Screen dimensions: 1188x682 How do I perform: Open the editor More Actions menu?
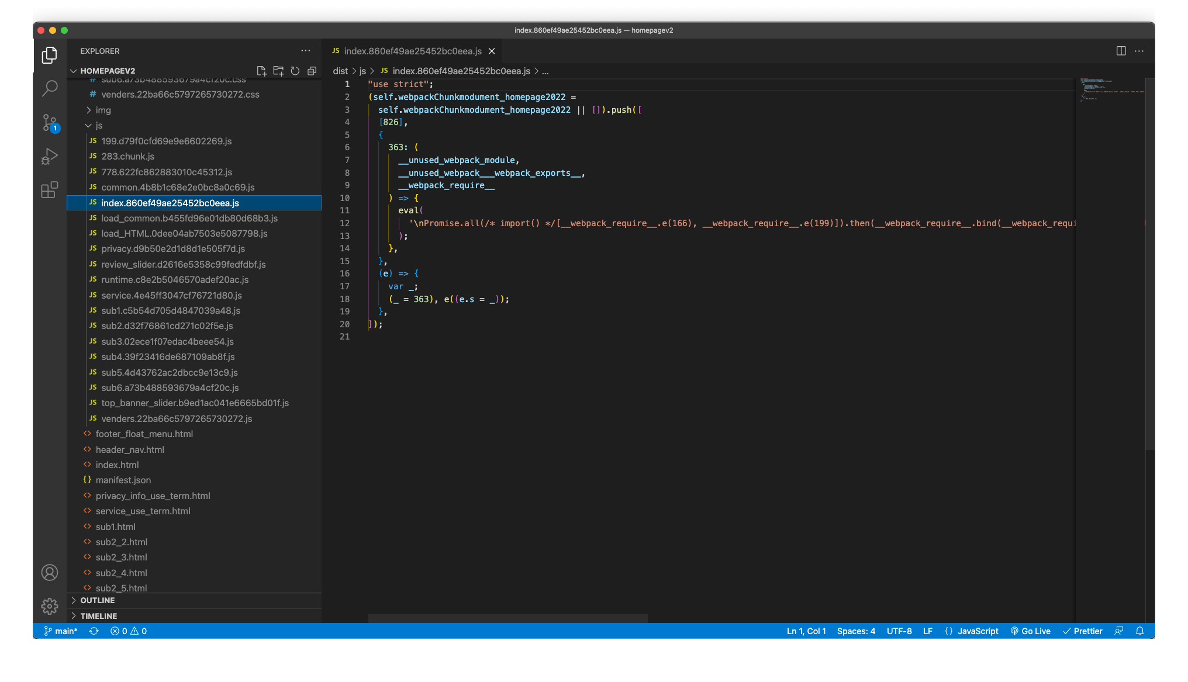(x=1138, y=51)
